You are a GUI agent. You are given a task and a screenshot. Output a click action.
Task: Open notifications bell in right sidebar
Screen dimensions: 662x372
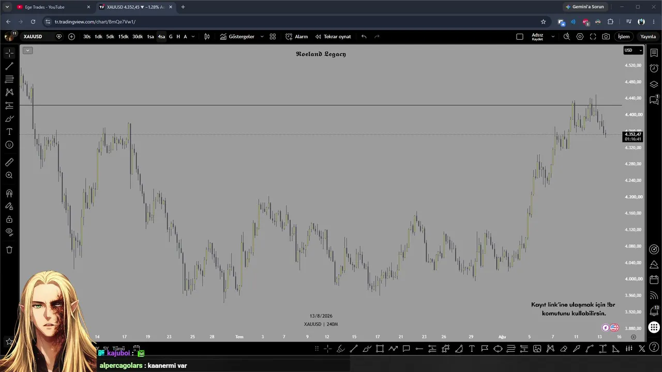[654, 312]
